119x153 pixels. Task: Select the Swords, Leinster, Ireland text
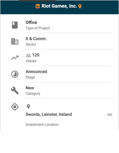coord(49,114)
